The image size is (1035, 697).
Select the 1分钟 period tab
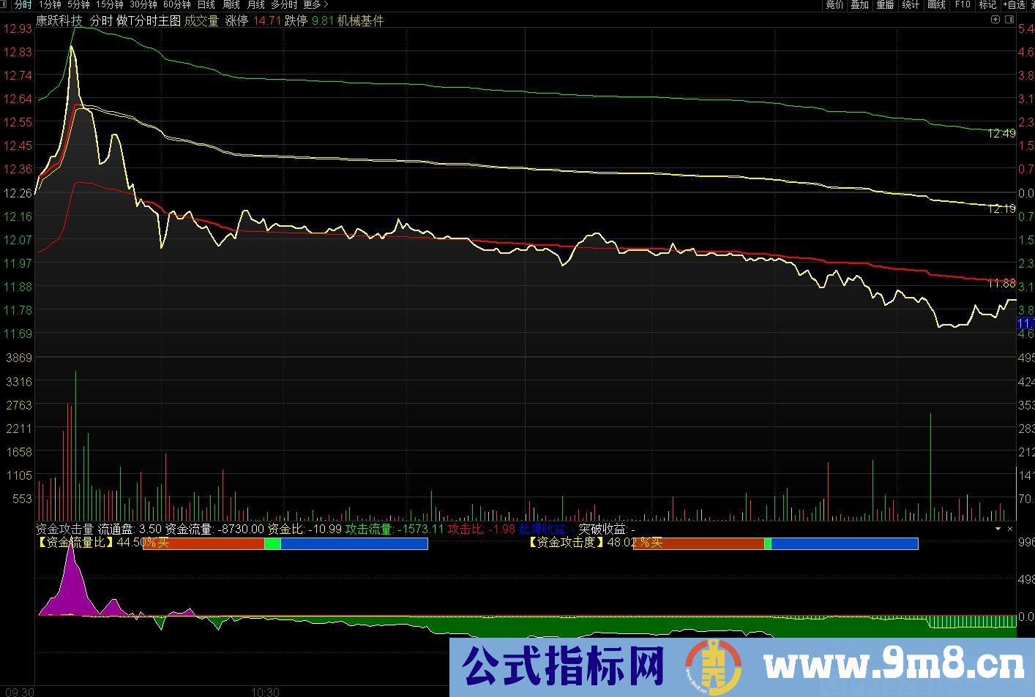51,5
